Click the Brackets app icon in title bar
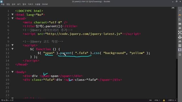This screenshot has height=102, width=182. point(1,1)
